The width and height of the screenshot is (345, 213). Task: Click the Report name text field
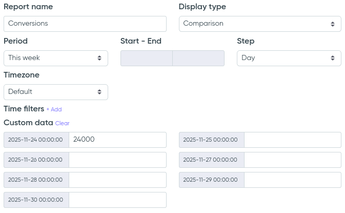(x=85, y=24)
